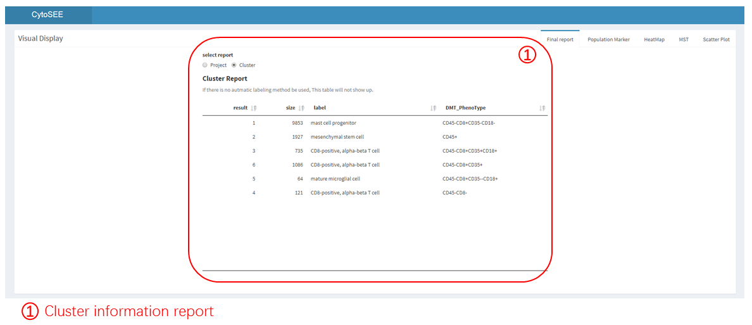The width and height of the screenshot is (752, 325).
Task: Open the Population Marker tab
Action: 608,39
